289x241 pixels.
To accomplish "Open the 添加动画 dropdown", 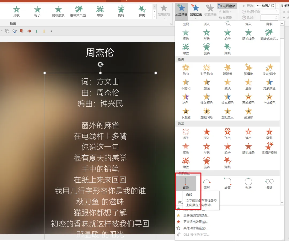I will pos(181,12).
